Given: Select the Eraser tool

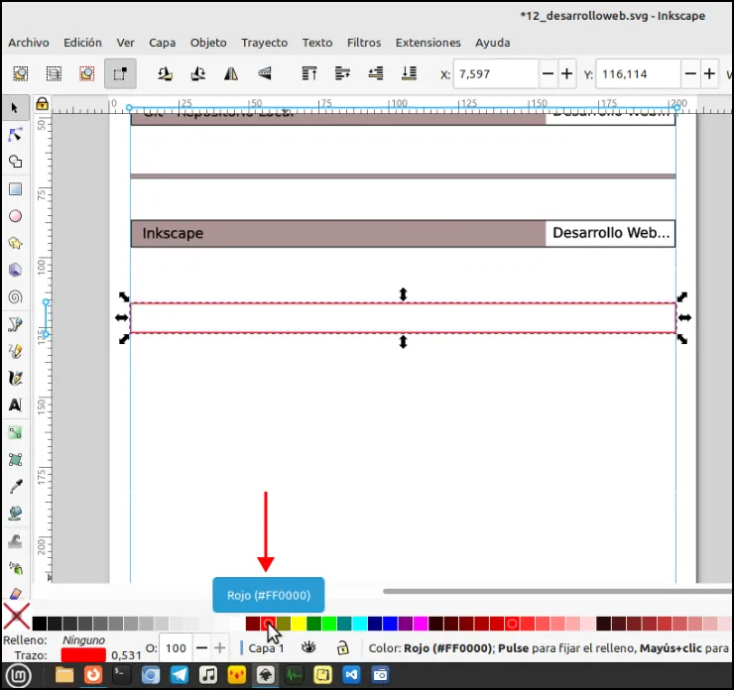Looking at the screenshot, I should pyautogui.click(x=15, y=593).
